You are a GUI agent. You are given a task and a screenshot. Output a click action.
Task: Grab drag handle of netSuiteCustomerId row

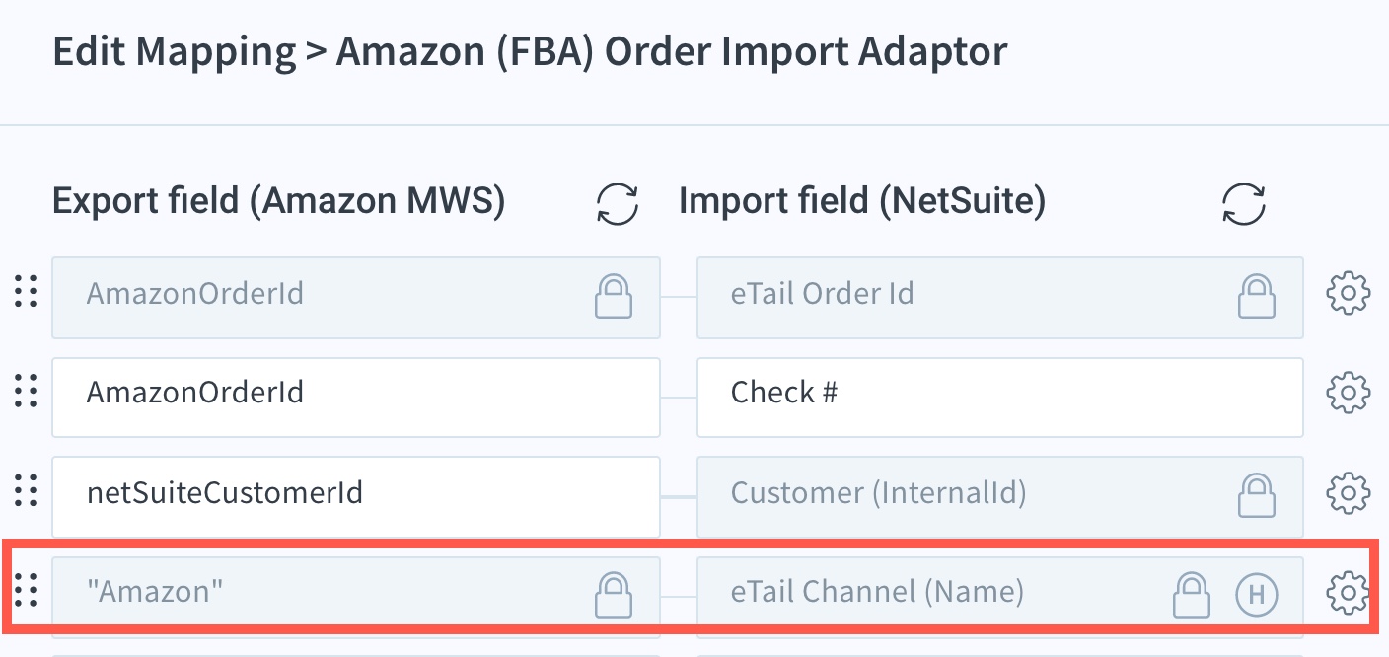27,491
